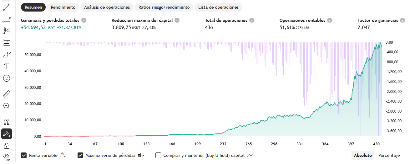The height and width of the screenshot is (164, 410).
Task: Click info icon beside Factor de ganancias
Action: coord(402,20)
